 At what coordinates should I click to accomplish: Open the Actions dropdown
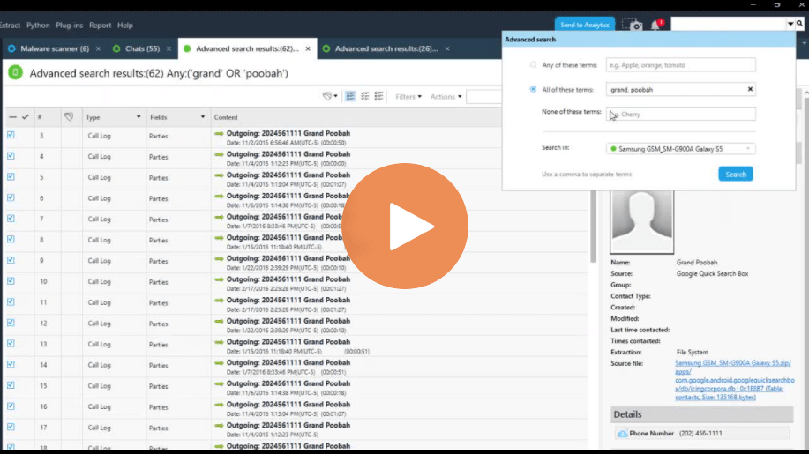444,97
